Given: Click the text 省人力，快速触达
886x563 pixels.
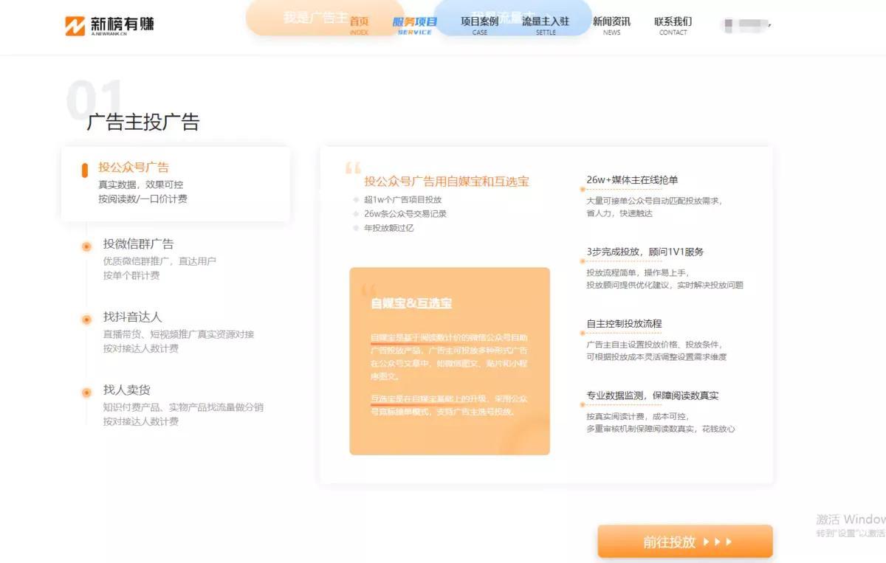Looking at the screenshot, I should (x=619, y=213).
